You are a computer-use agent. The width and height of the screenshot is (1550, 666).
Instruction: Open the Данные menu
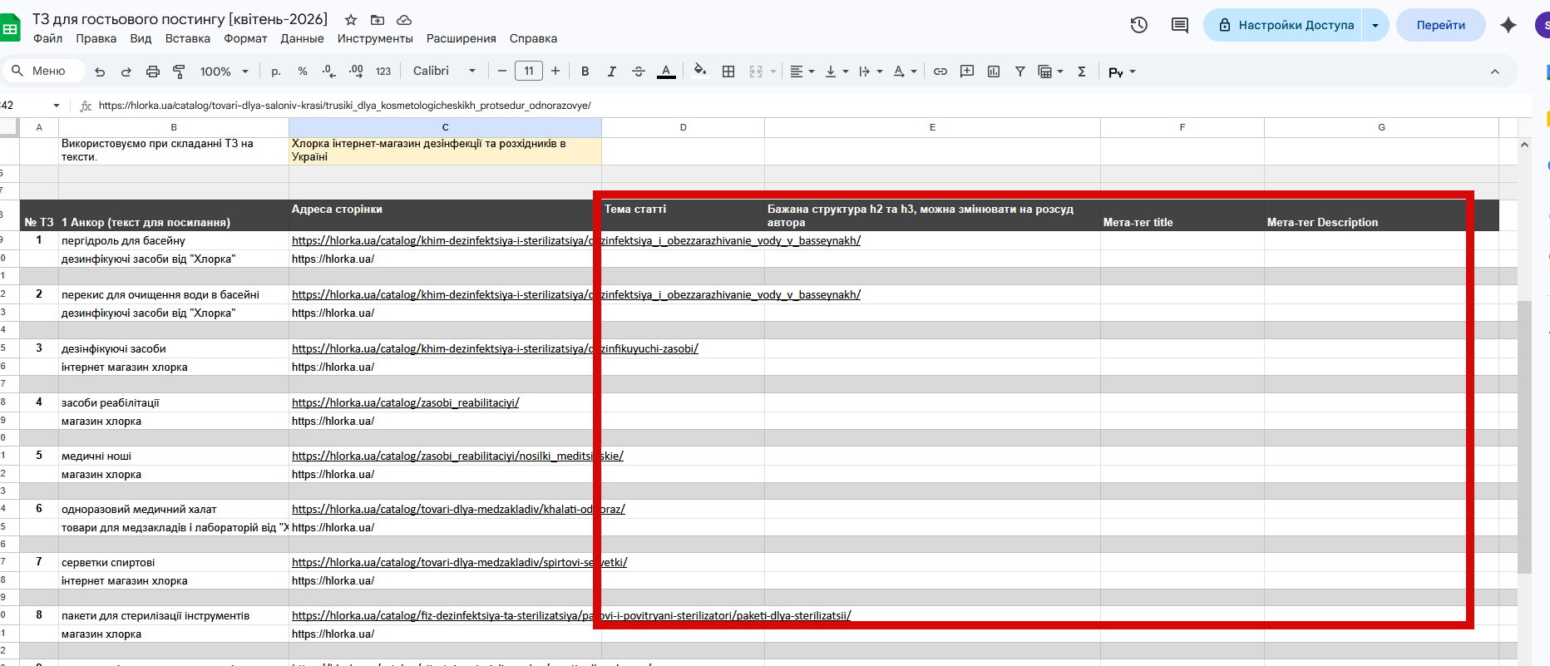click(302, 38)
